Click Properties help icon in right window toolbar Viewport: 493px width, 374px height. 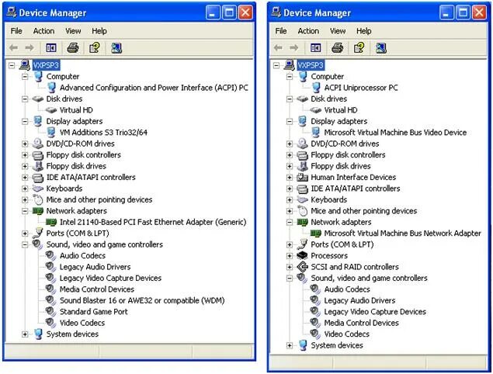coord(359,48)
